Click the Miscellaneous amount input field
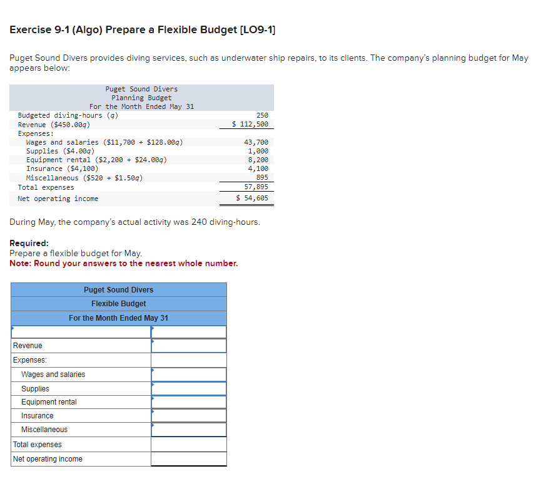The width and height of the screenshot is (556, 491). 189,430
